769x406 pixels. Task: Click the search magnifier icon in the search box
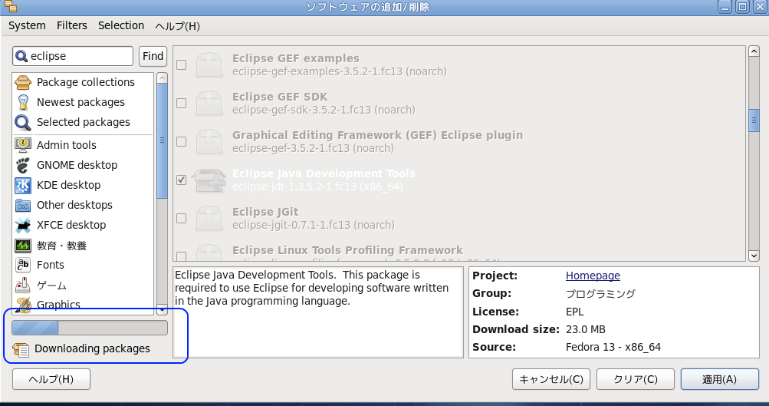pyautogui.click(x=21, y=57)
